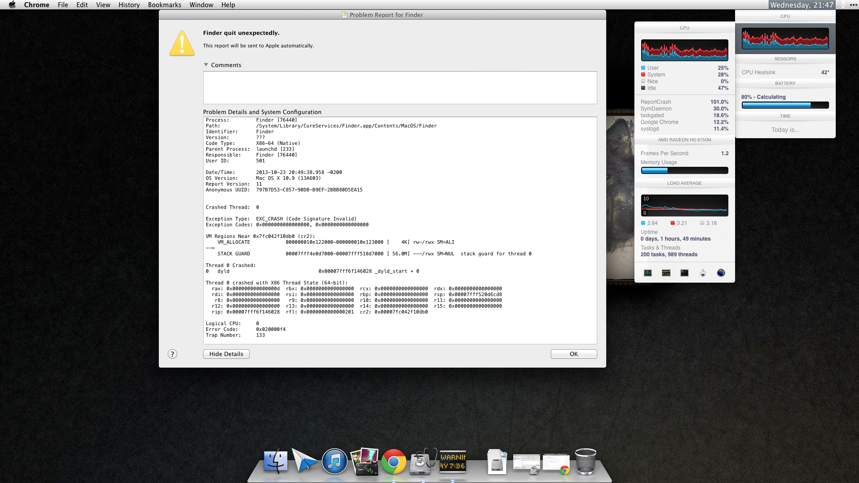Open Console icon in iStat panel
859x483 pixels.
666,273
